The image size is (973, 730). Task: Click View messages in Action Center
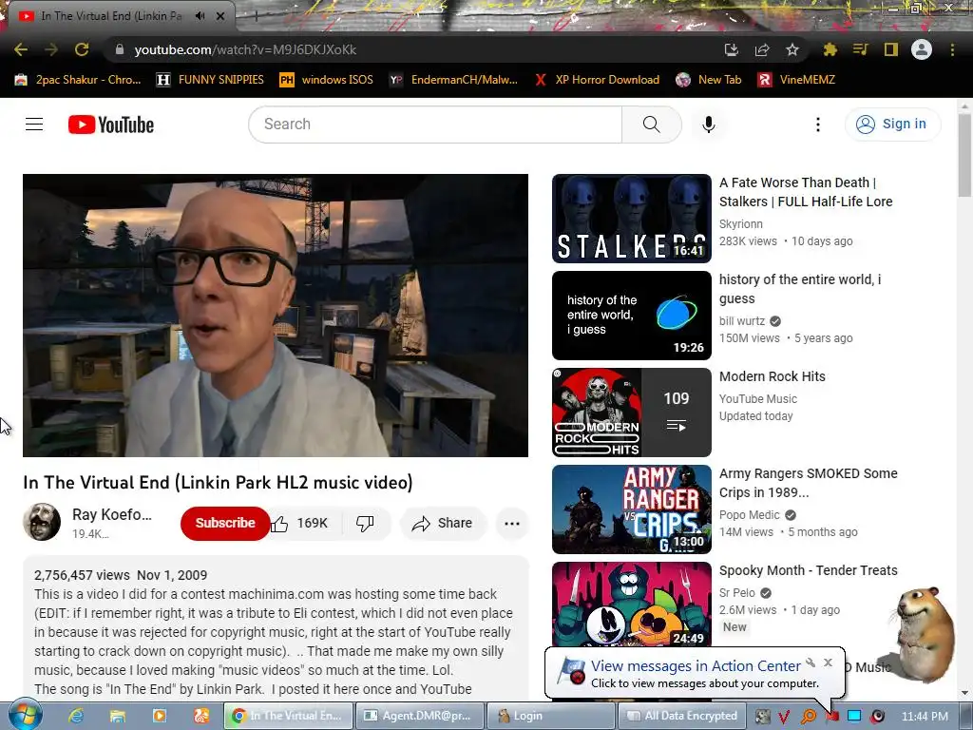tap(696, 666)
